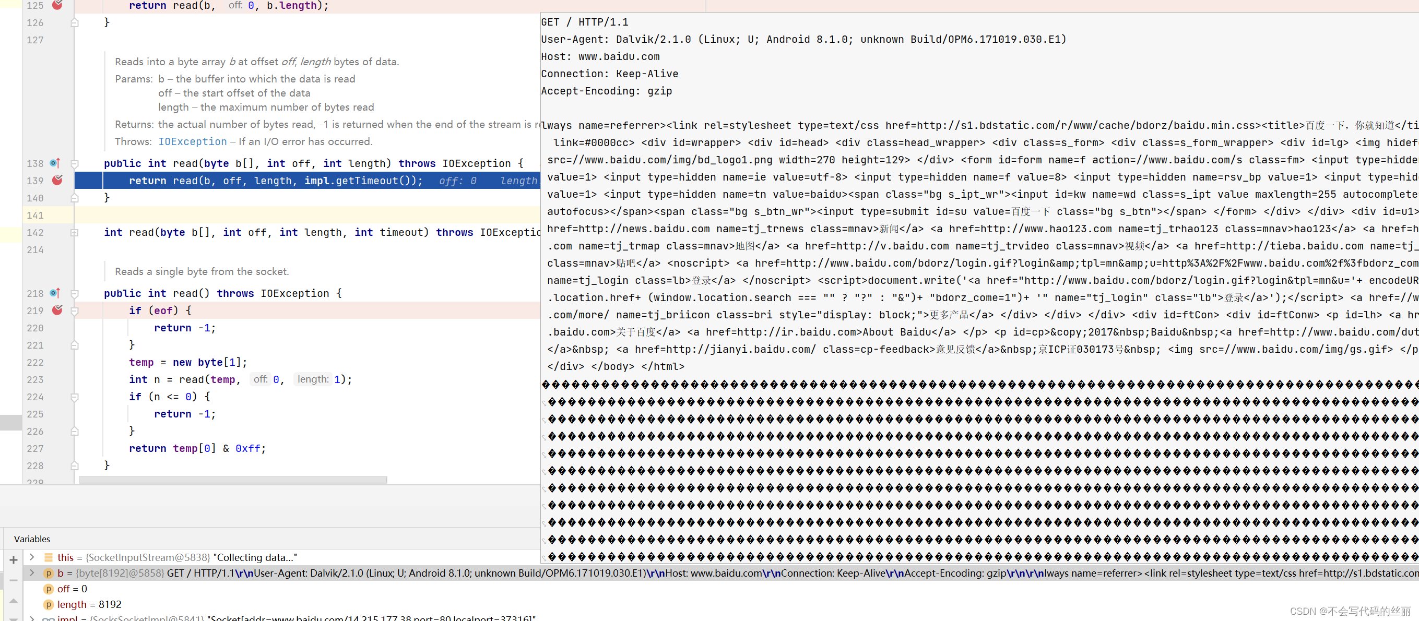Click the highlighted 'return read(b, off, length' line
The image size is (1419, 621).
(x=308, y=181)
